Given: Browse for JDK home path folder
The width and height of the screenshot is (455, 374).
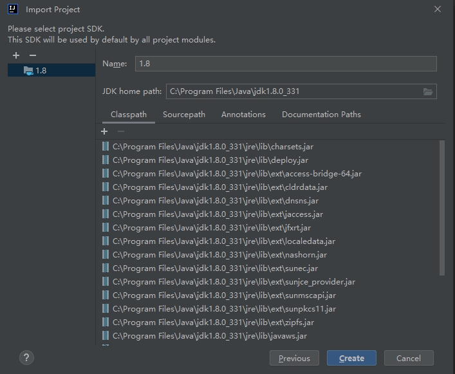Looking at the screenshot, I should (x=428, y=91).
